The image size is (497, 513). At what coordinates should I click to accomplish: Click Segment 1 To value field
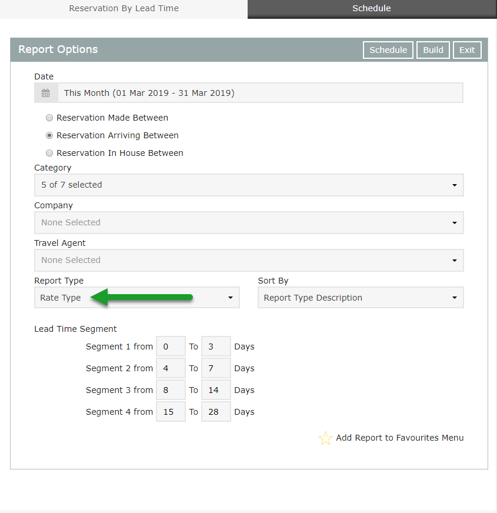[216, 347]
